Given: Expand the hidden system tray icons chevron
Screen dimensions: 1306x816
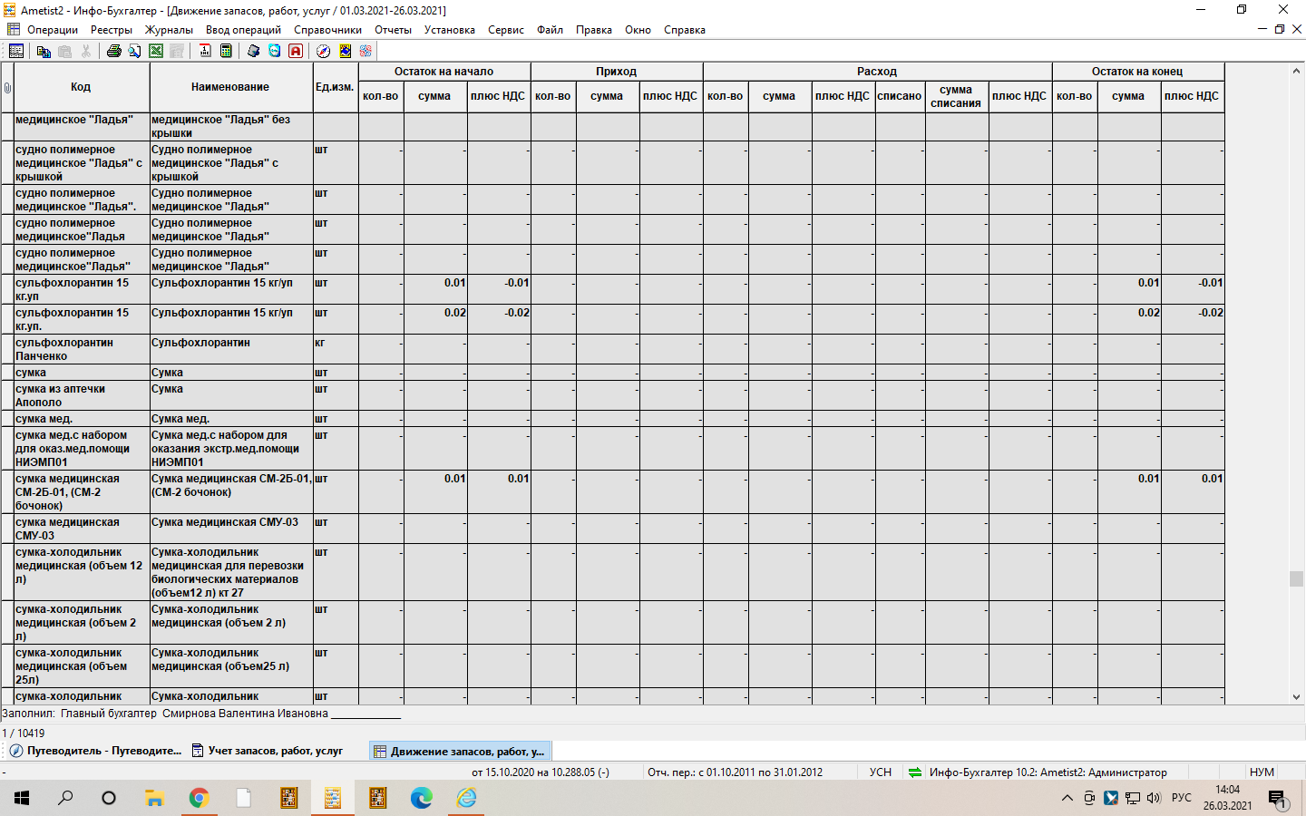Looking at the screenshot, I should tap(1067, 798).
